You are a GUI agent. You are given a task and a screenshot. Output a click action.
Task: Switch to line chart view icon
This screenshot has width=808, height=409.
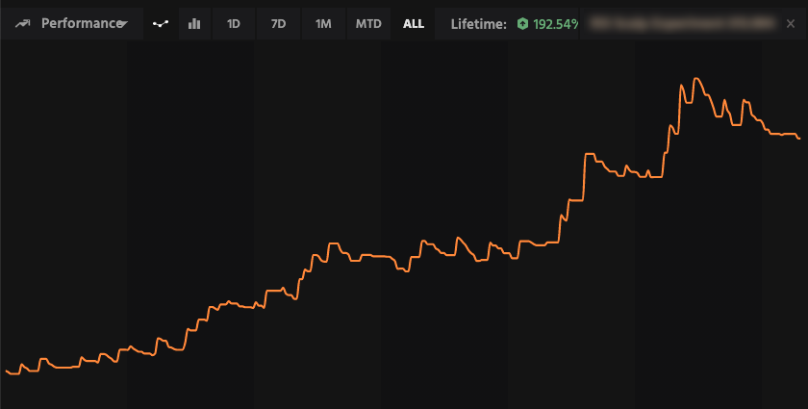161,23
